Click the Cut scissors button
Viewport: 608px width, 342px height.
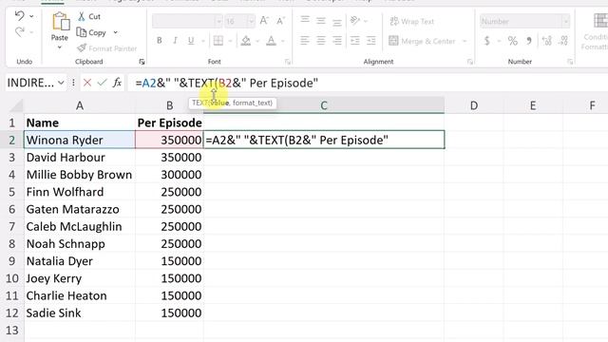88,17
